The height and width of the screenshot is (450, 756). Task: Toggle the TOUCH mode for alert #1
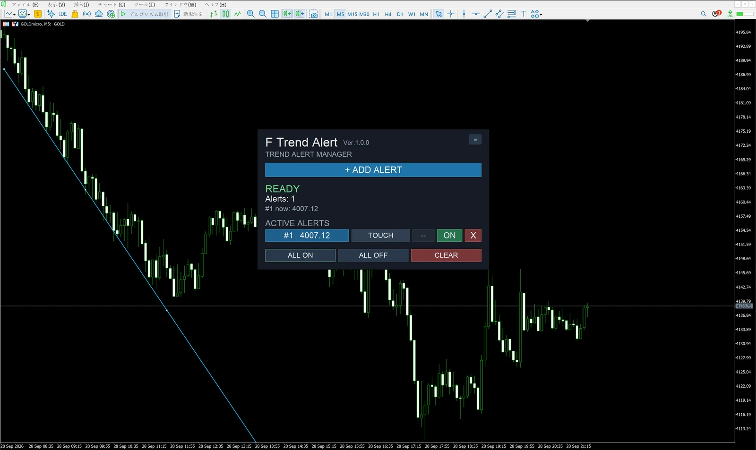pos(380,235)
